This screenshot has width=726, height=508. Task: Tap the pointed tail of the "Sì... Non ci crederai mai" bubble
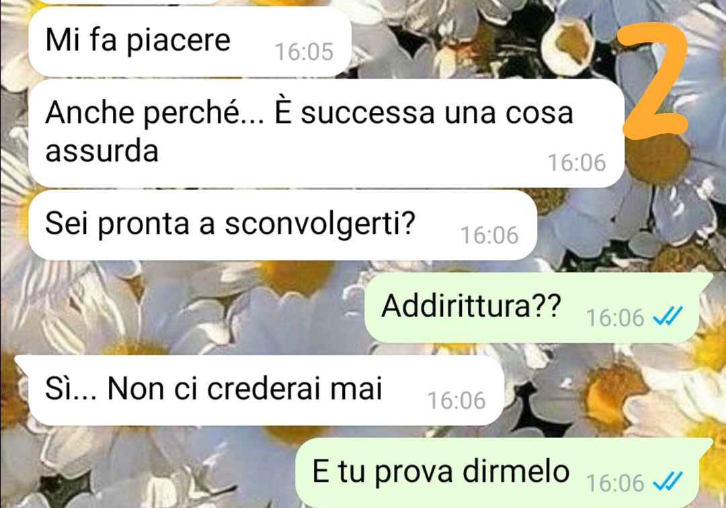click(x=22, y=364)
